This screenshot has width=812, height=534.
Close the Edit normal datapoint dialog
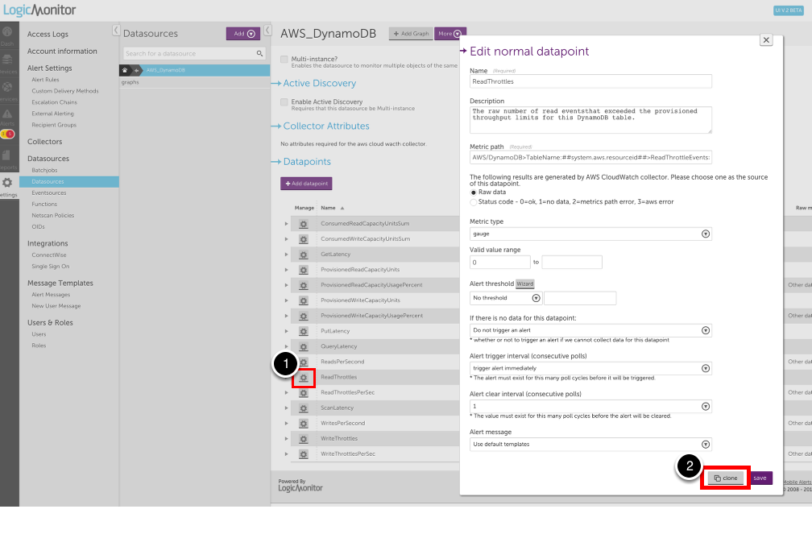click(x=766, y=39)
